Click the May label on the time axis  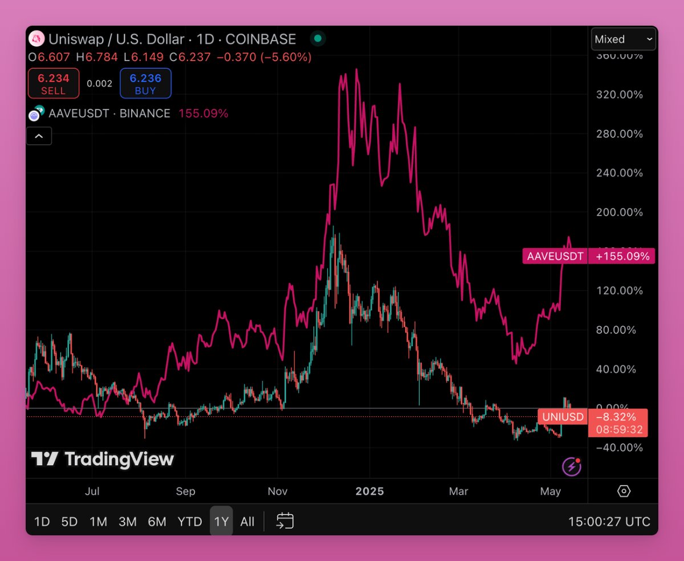coord(550,491)
